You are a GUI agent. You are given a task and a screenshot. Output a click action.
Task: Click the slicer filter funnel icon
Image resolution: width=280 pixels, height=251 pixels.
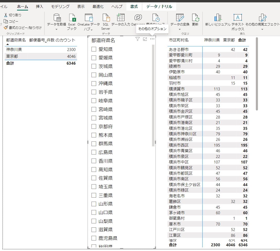coord(137,39)
